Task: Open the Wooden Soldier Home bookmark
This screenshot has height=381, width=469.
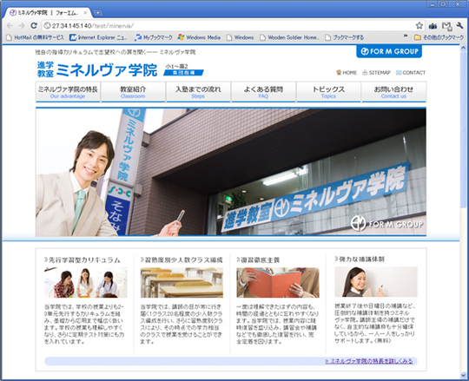Action: pos(289,37)
